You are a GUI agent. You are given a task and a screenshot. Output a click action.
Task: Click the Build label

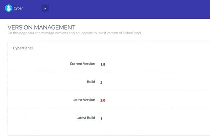click(x=91, y=82)
